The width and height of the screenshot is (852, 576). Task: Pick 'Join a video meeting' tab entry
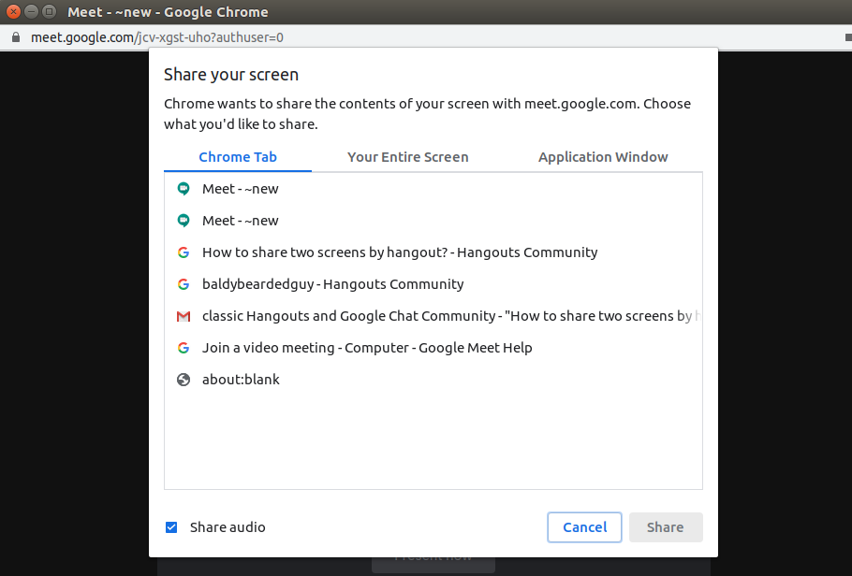pyautogui.click(x=367, y=348)
